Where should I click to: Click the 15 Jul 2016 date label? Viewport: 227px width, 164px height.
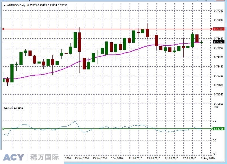[x=153, y=158]
